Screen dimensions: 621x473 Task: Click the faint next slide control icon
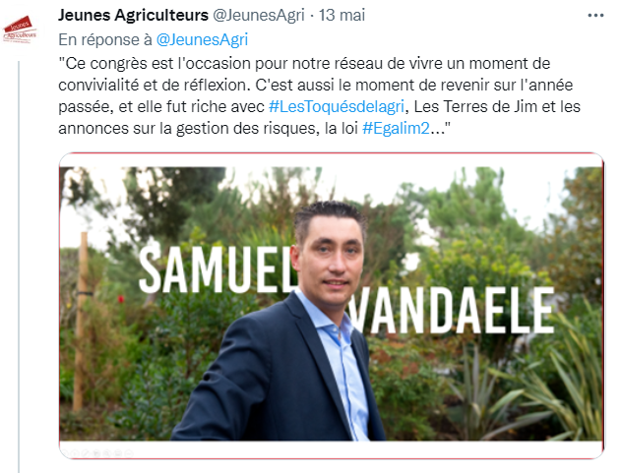[x=75, y=453]
